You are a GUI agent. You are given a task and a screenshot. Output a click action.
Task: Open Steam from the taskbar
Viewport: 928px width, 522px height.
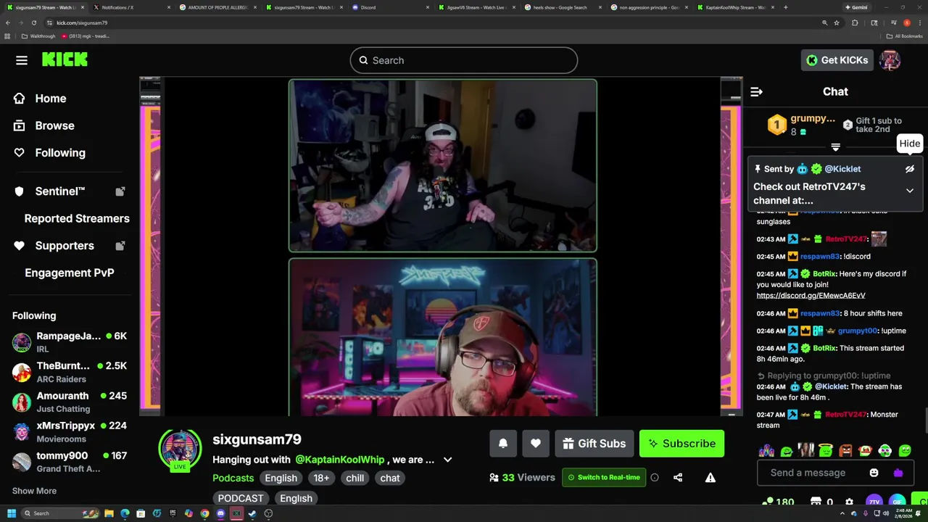pos(252,513)
